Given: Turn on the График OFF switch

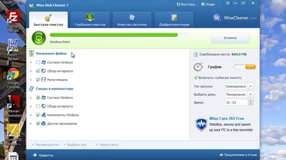Looking at the screenshot, I should point(244,67).
